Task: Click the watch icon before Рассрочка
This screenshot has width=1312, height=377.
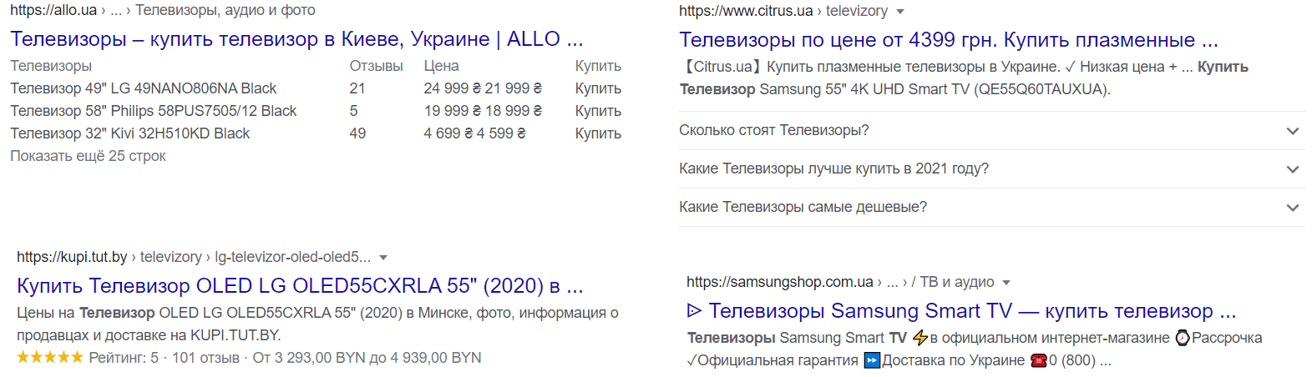Action: [1183, 338]
